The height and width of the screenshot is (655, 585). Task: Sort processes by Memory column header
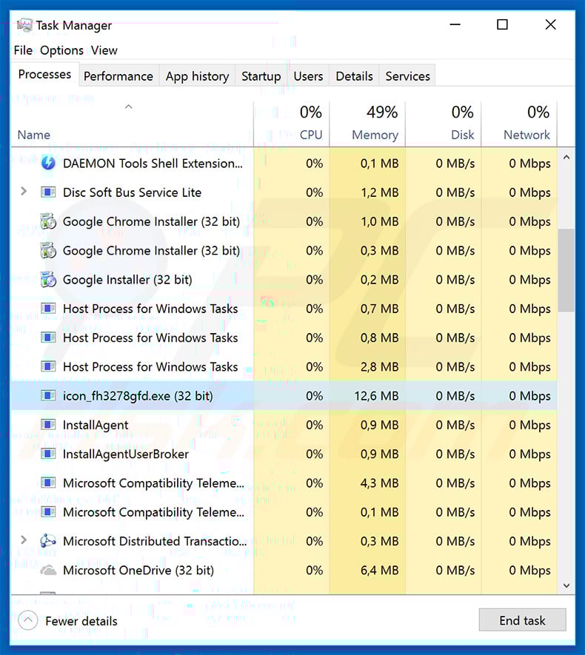click(x=375, y=135)
